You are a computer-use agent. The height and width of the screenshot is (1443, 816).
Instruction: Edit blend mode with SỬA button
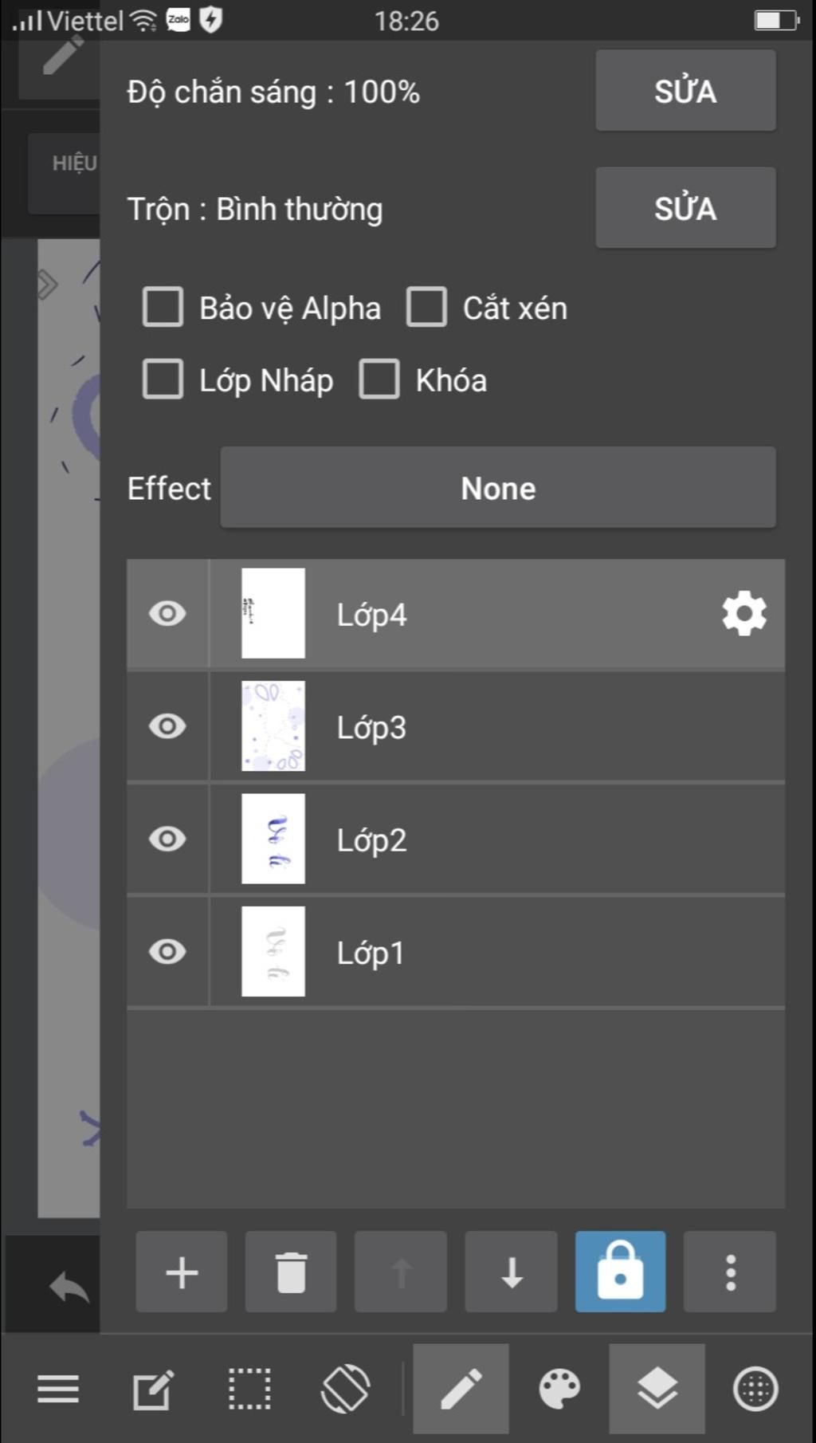685,207
